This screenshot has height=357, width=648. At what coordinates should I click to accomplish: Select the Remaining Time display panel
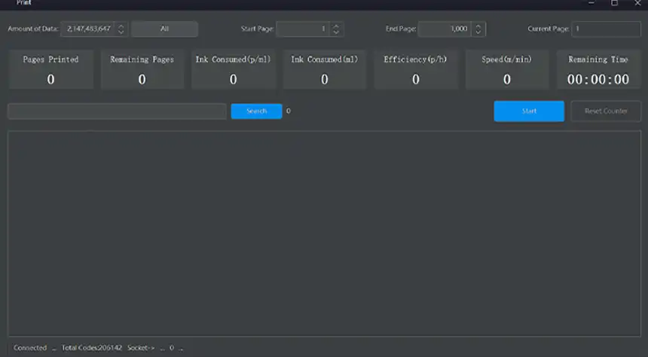598,70
